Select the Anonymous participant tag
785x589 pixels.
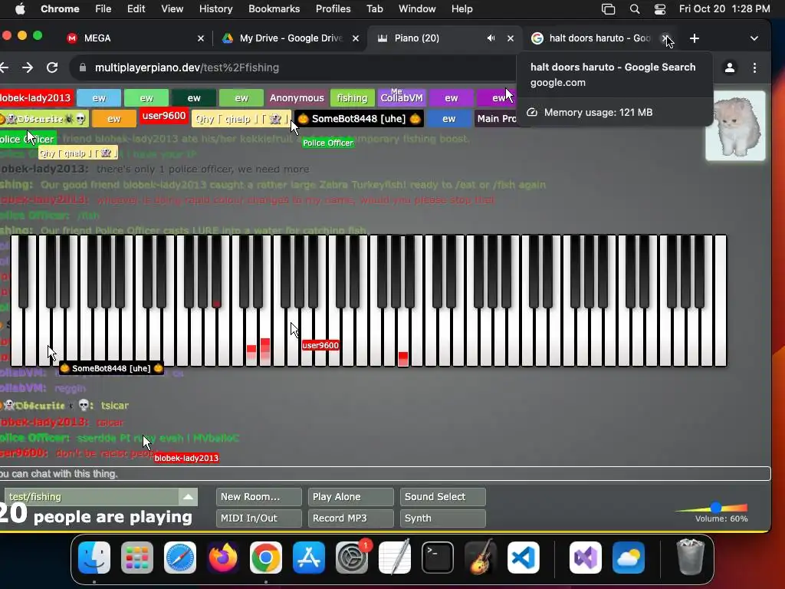[x=297, y=98]
